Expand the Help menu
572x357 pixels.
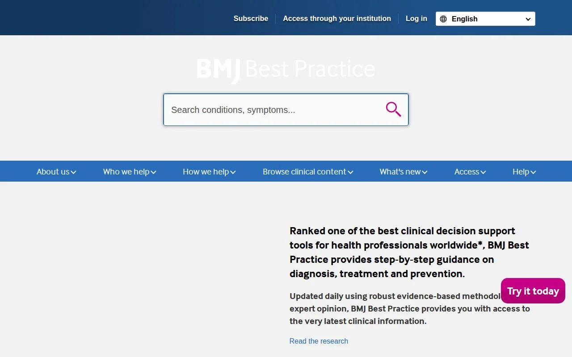tap(524, 172)
